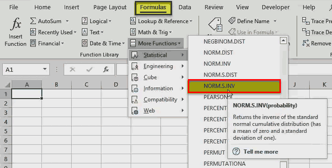Select NORM.S.INV function
The width and height of the screenshot is (332, 168).
[x=234, y=86]
